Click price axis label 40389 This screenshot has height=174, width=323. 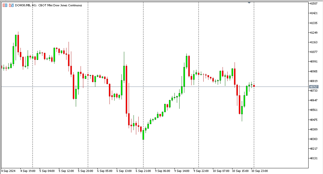pos(314,129)
